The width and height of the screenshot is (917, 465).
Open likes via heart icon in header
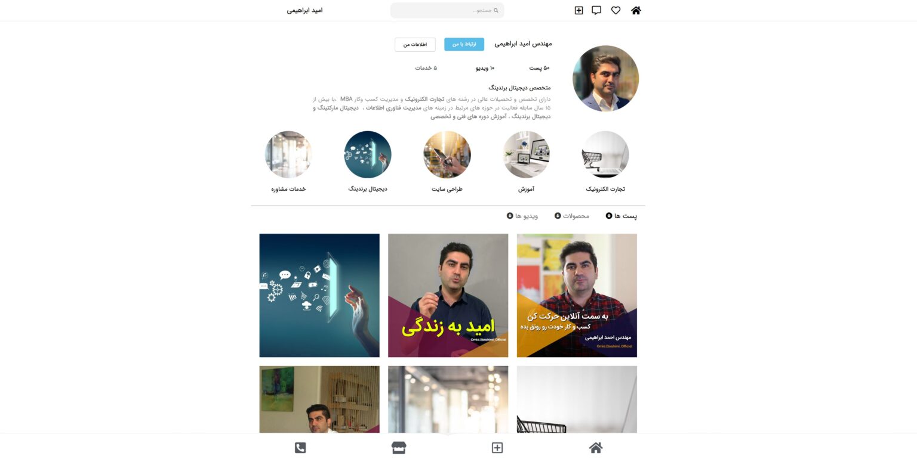click(616, 10)
